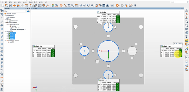This screenshot has height=92, width=189.
Task: Toggle the 3D Scene pane lock icon
Action: (181, 9)
